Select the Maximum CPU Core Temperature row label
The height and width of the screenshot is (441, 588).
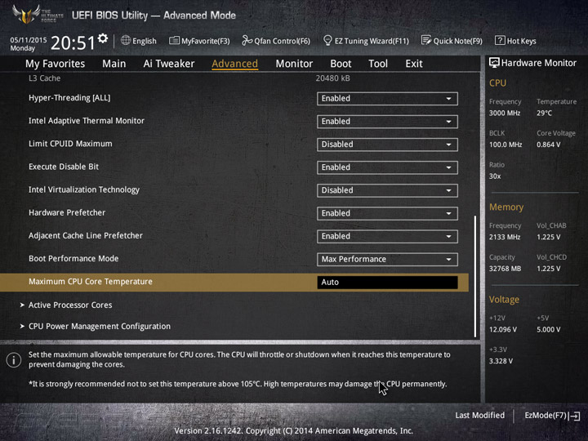[x=91, y=282]
